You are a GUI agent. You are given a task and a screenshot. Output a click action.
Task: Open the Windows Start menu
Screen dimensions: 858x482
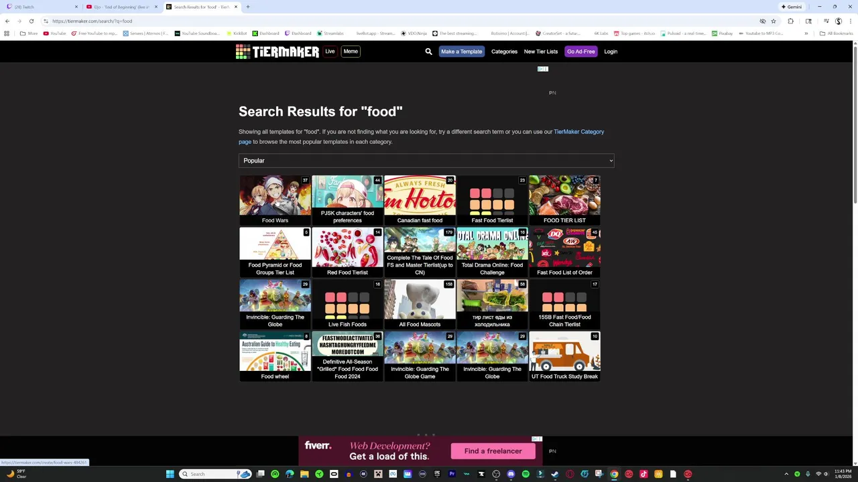click(170, 474)
